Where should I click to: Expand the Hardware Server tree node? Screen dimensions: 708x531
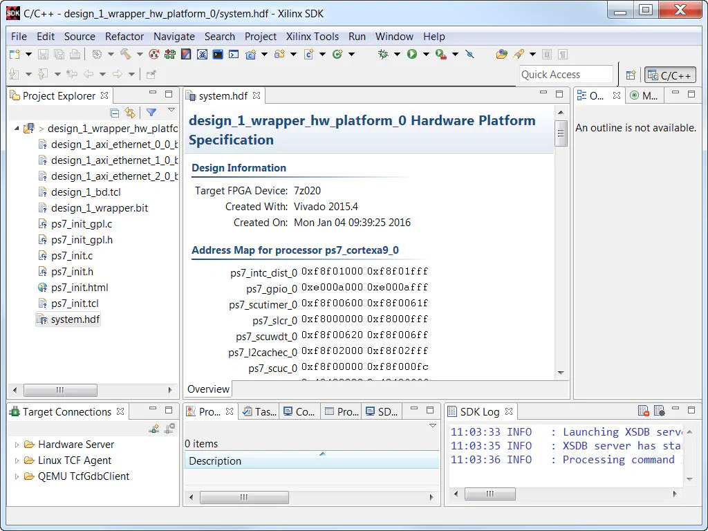[x=15, y=444]
